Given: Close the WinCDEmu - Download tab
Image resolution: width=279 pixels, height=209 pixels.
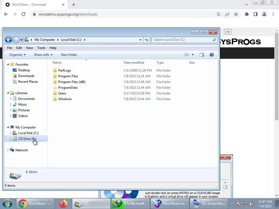Looking at the screenshot, I should pos(63,5).
